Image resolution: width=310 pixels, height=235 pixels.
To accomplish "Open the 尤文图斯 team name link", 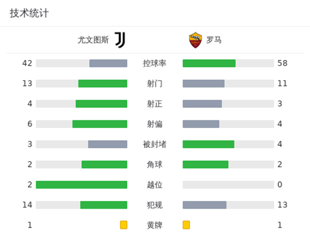I will 93,40.
